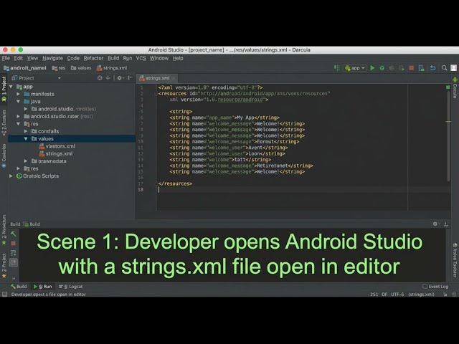Viewport: 459px width, 344px height.
Task: Collapse the java folder
Action: click(x=19, y=102)
